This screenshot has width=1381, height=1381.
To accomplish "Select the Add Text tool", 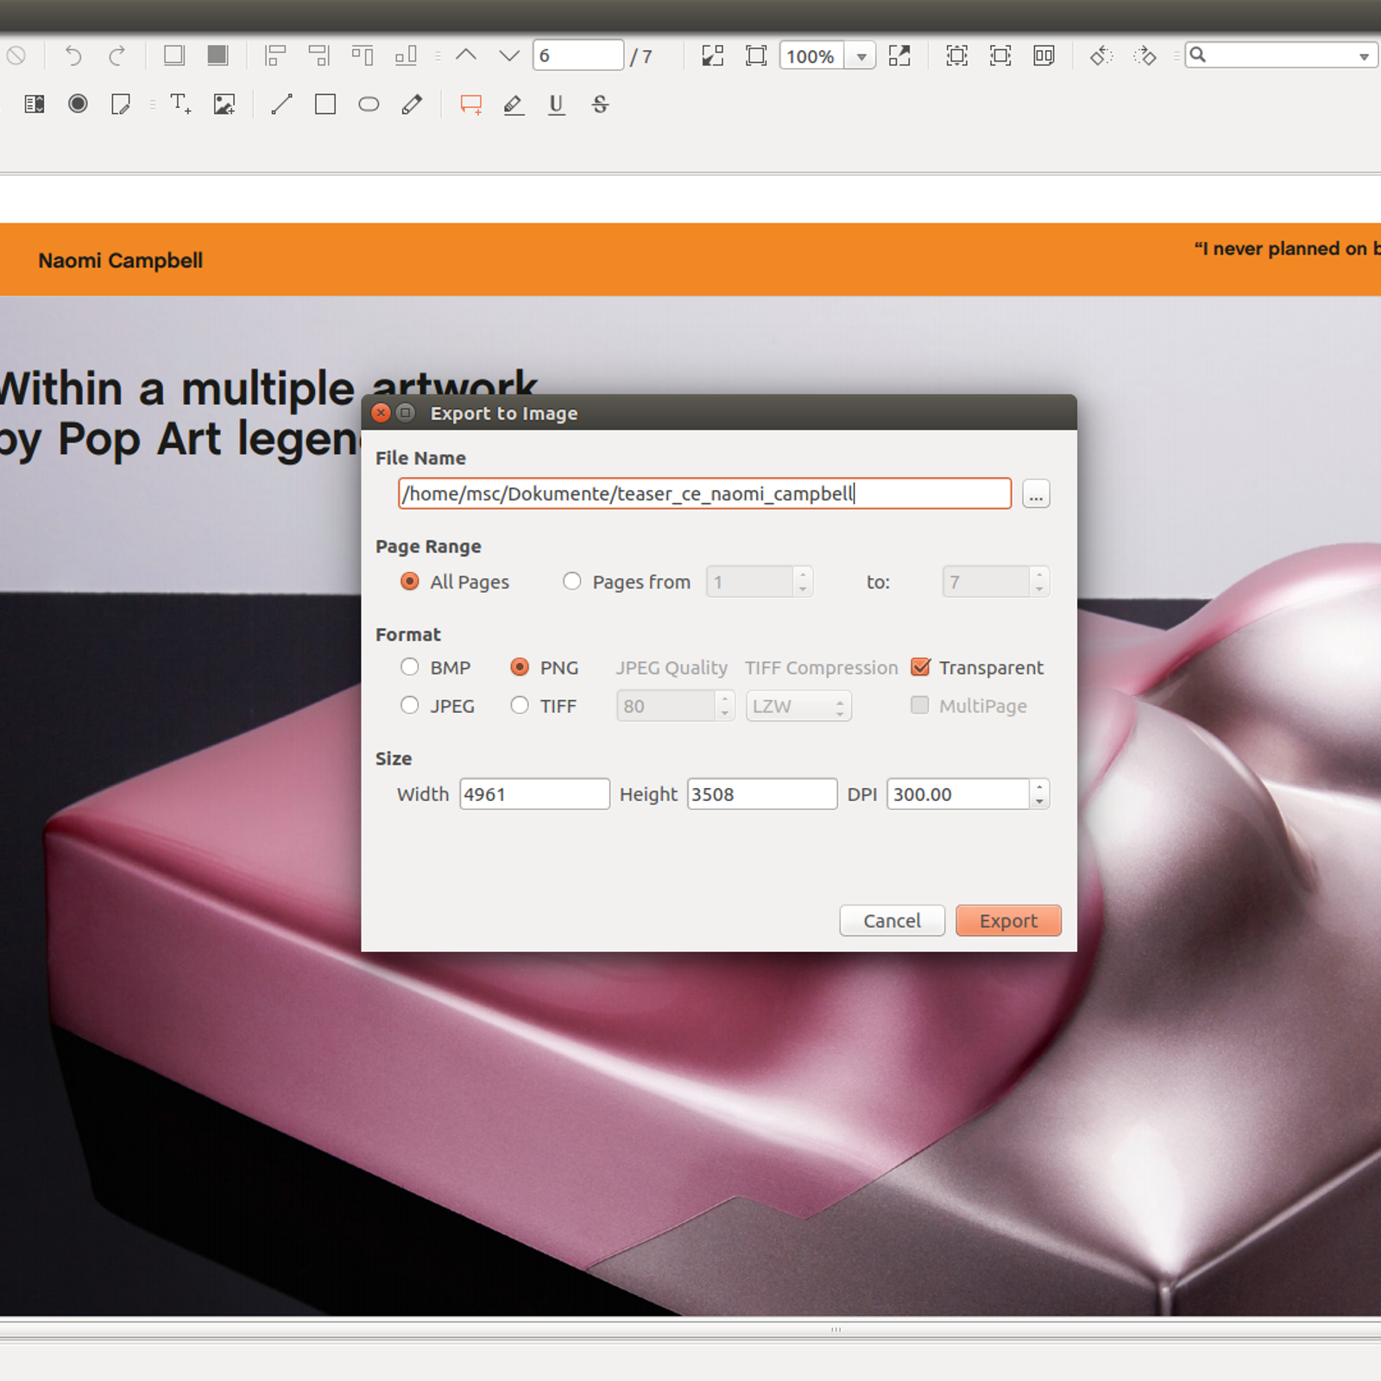I will tap(180, 104).
